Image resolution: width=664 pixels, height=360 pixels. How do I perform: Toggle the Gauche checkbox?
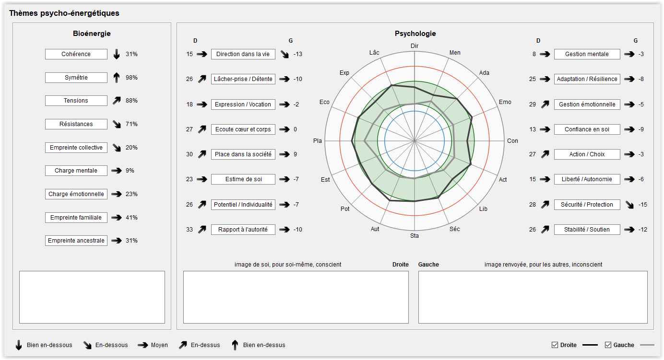(x=608, y=345)
